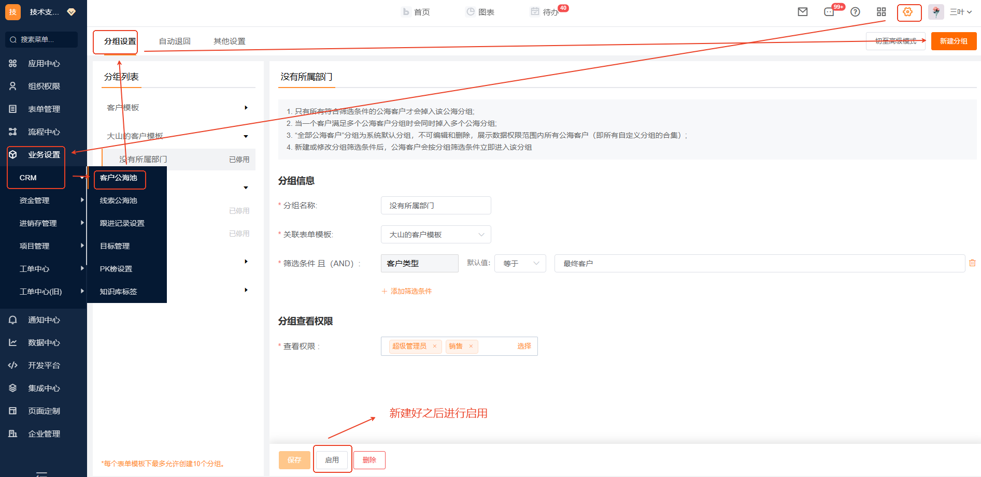Click the 开发平台 code icon
981x477 pixels.
[13, 365]
